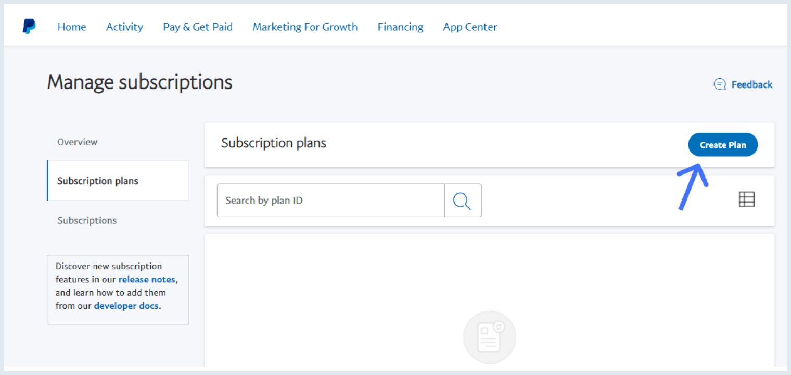Open the release notes link
This screenshot has width=791, height=375.
coord(147,279)
